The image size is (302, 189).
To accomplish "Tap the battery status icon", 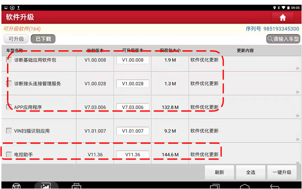I will (288, 8).
